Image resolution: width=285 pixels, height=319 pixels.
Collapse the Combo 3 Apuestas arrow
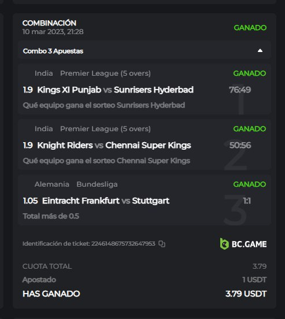point(260,51)
